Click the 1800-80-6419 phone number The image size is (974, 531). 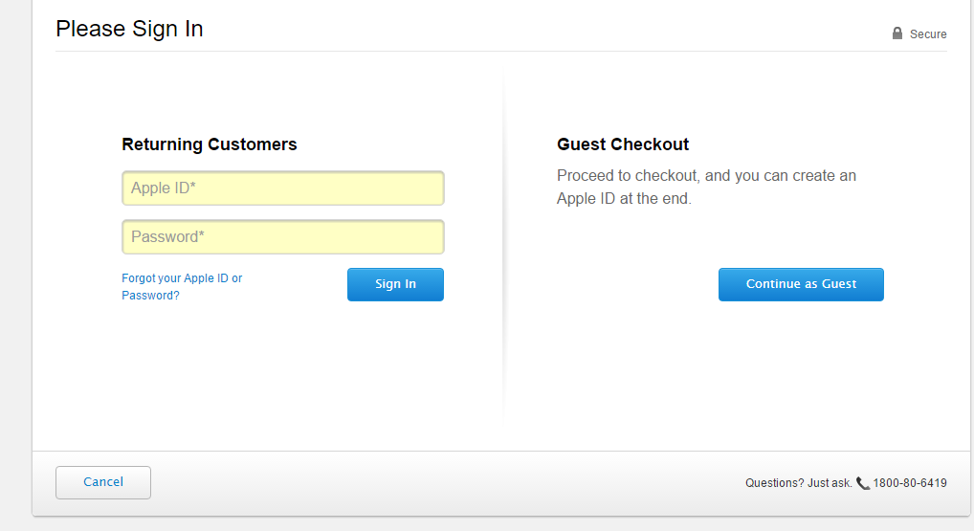(x=910, y=483)
